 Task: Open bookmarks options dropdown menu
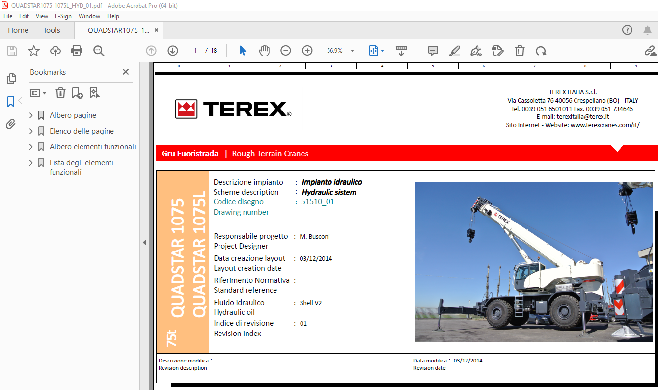38,93
